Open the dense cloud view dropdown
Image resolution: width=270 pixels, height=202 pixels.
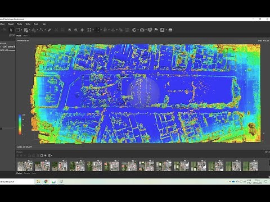tap(101, 30)
